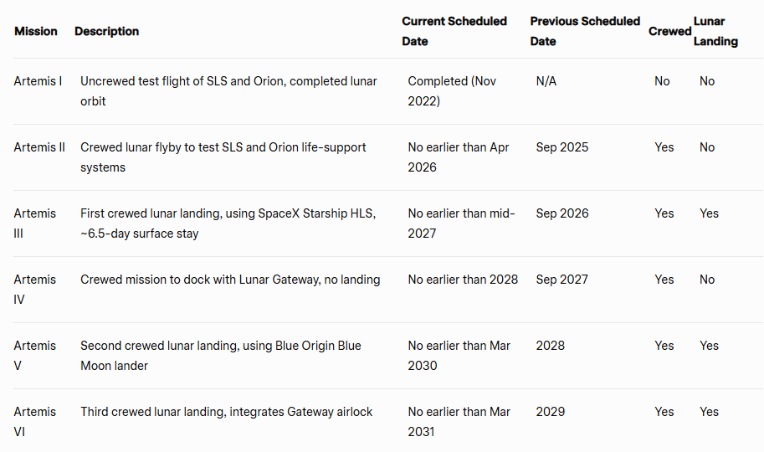Click the "Sep 2025" previous scheduled date

[x=562, y=147]
